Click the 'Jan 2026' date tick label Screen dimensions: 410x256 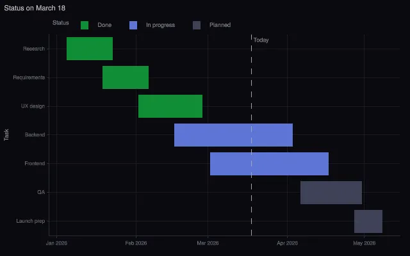pos(56,243)
